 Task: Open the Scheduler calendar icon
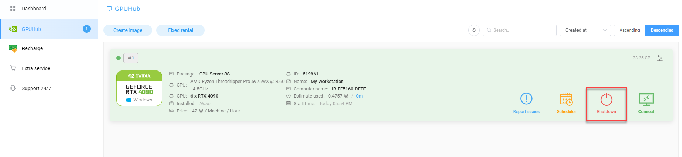coord(566,100)
